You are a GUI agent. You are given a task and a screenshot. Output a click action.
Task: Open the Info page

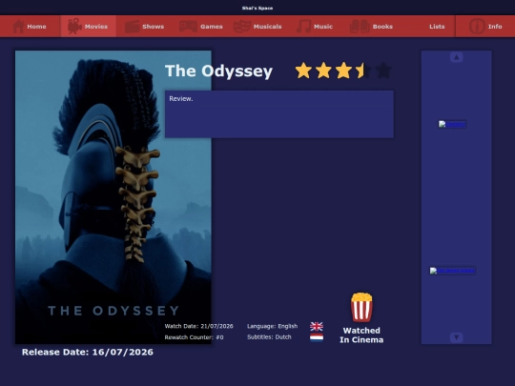click(485, 27)
